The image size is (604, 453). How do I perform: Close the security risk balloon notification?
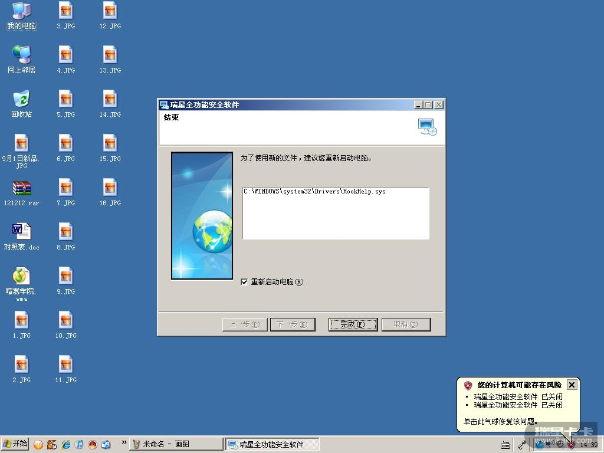click(x=572, y=385)
